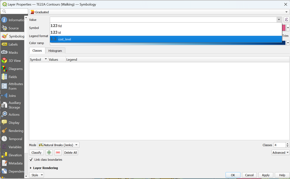290x179 pixels.
Task: Increase the Classes count spinner
Action: tap(287, 144)
